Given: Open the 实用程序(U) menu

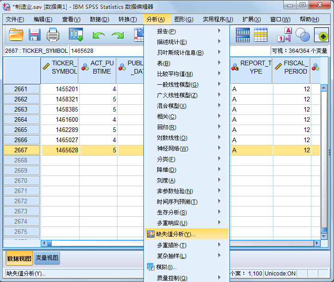Looking at the screenshot, I should pos(218,19).
